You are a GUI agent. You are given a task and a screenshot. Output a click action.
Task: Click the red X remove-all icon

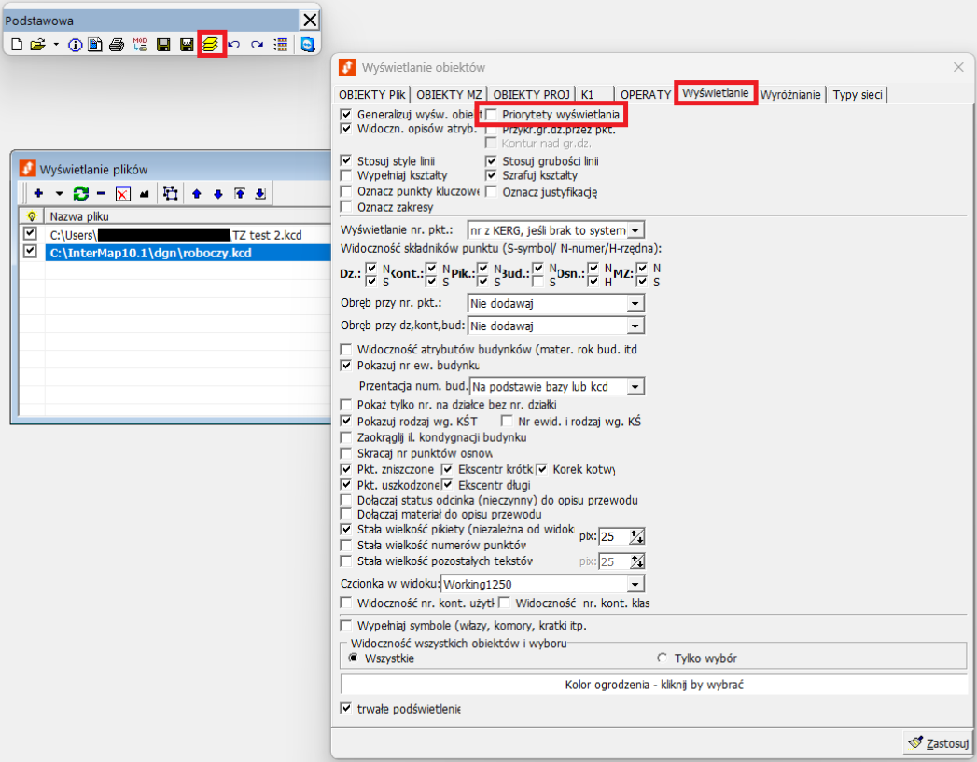(x=122, y=193)
